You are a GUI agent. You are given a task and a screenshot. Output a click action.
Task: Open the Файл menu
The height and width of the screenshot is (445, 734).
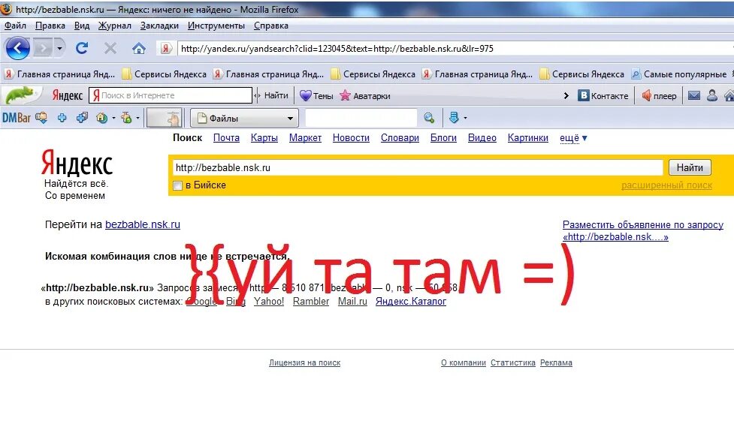(15, 26)
